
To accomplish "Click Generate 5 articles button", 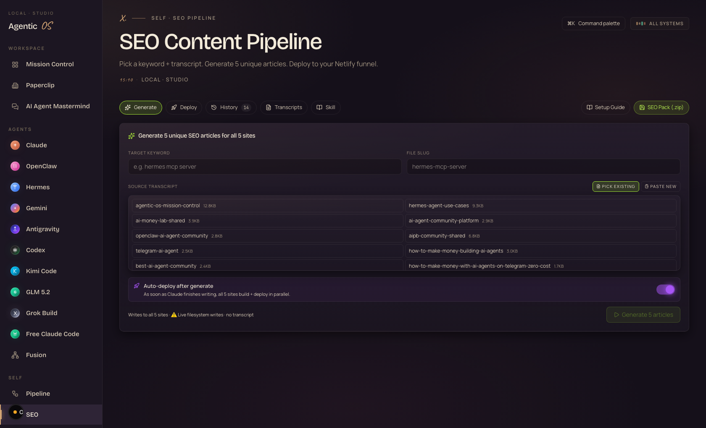I will pos(643,315).
